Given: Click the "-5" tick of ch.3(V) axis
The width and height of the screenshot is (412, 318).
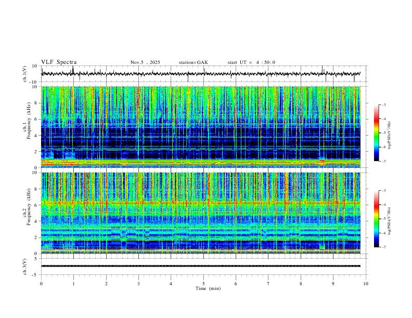Looking at the screenshot, I should coord(35,275).
